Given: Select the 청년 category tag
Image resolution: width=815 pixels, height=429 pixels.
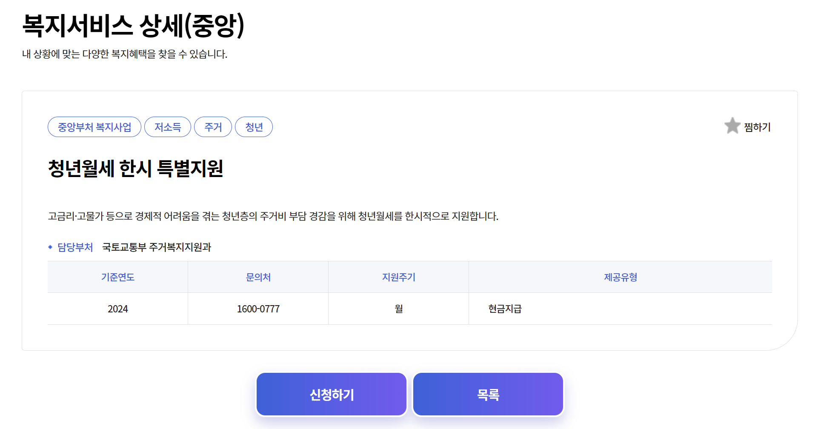Looking at the screenshot, I should click(254, 126).
